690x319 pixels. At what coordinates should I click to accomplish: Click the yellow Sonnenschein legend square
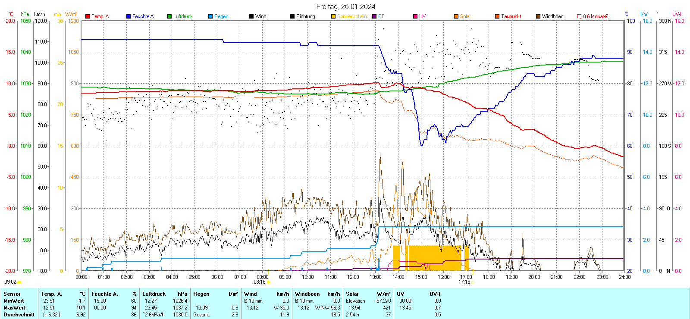[x=333, y=16]
